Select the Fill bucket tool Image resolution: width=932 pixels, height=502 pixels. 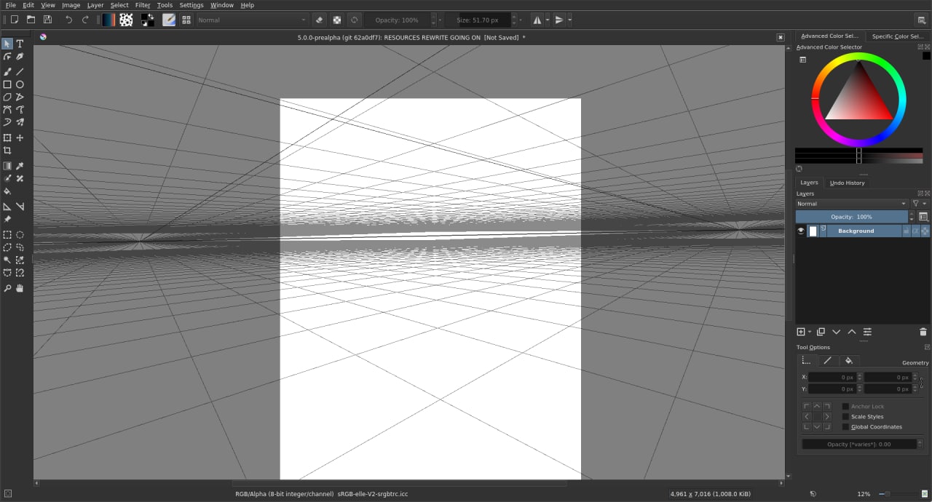coord(7,191)
